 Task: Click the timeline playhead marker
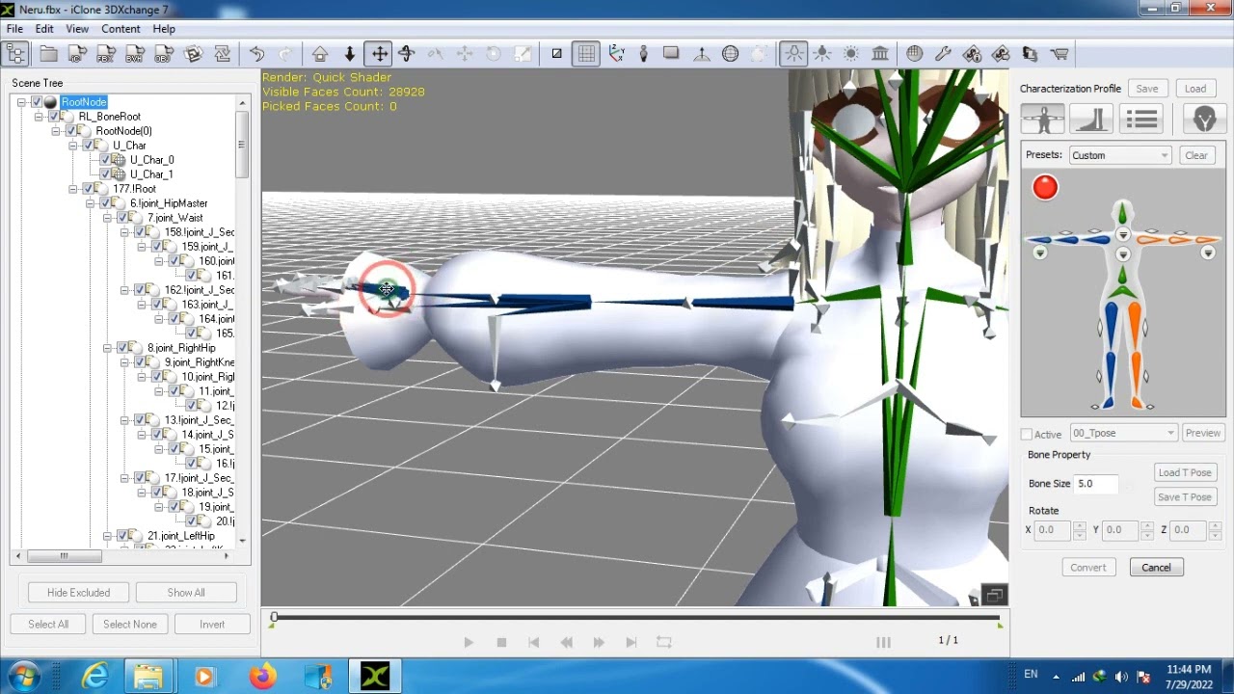click(x=274, y=618)
